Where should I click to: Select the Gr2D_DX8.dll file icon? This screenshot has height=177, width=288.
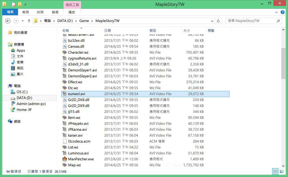[65, 100]
